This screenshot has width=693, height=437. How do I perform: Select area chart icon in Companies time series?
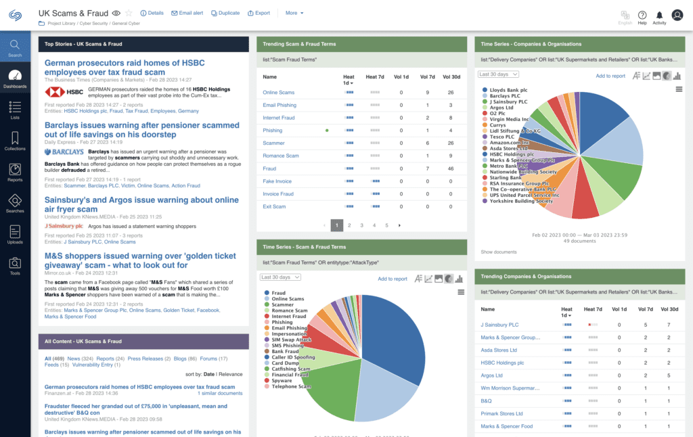click(x=656, y=76)
